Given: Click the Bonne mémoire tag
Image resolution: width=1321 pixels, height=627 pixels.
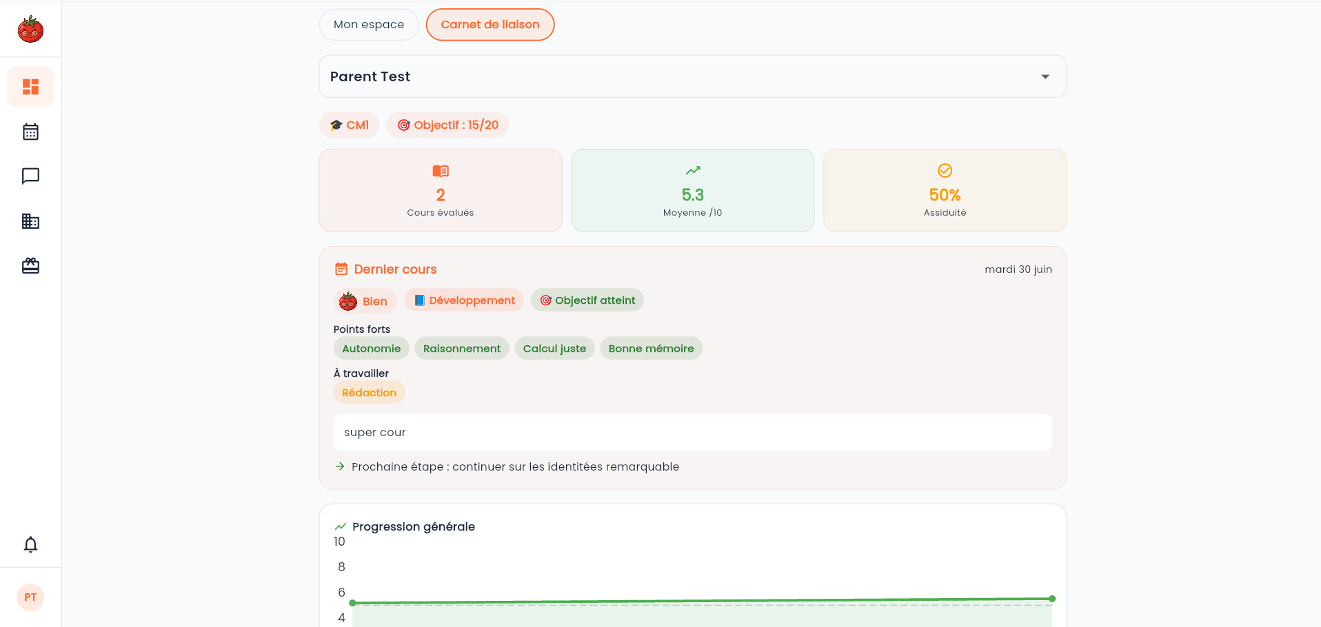Looking at the screenshot, I should pyautogui.click(x=652, y=349).
